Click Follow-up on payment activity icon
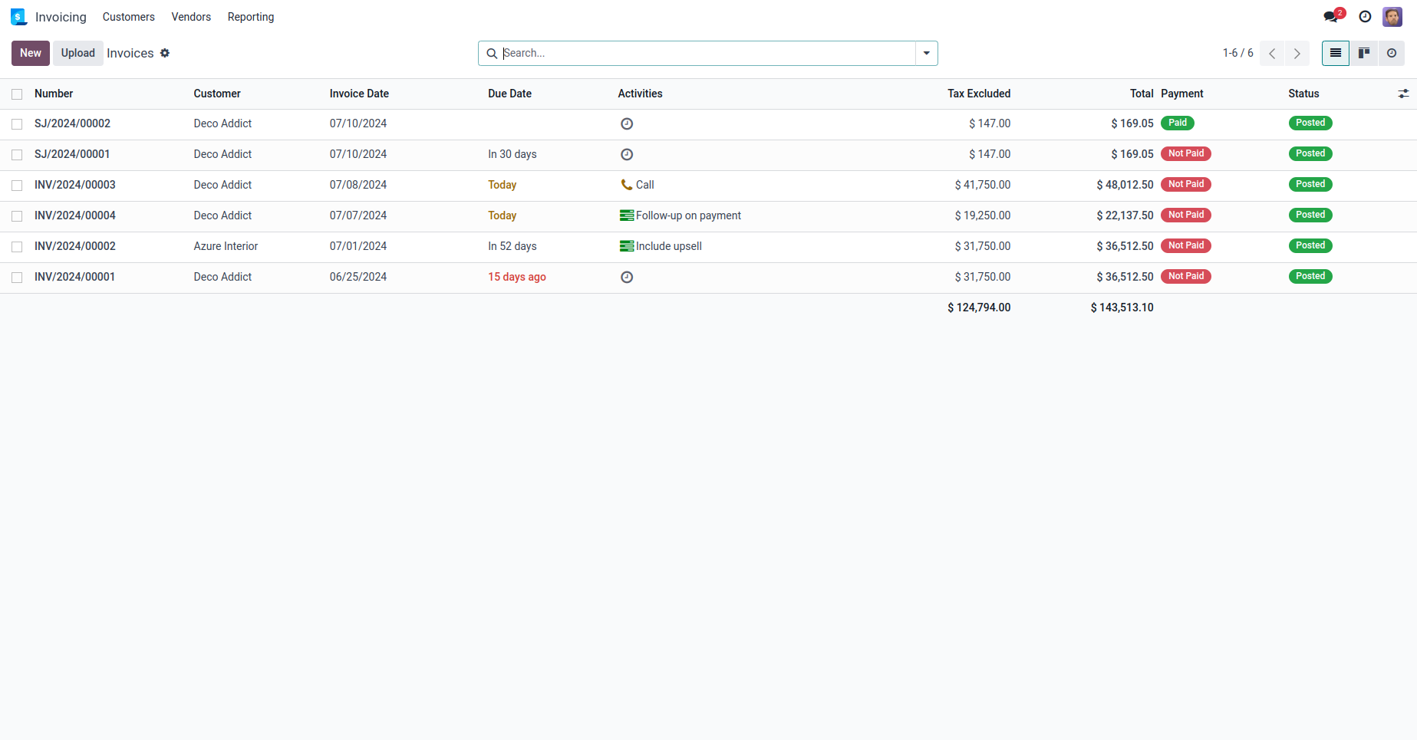 [x=627, y=215]
